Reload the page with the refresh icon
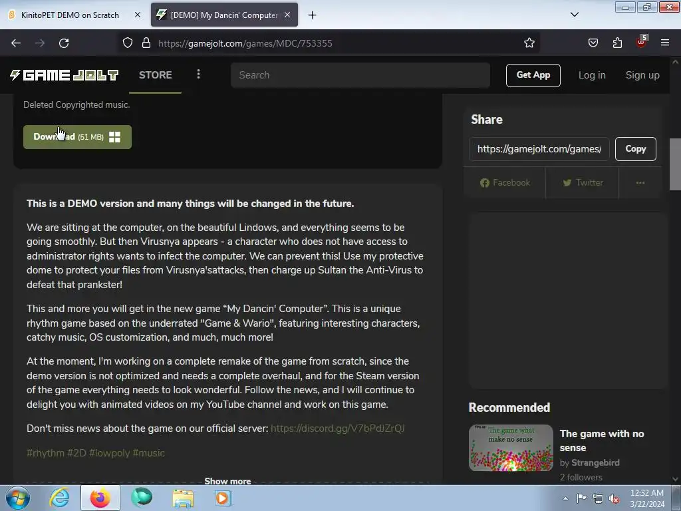 point(64,43)
